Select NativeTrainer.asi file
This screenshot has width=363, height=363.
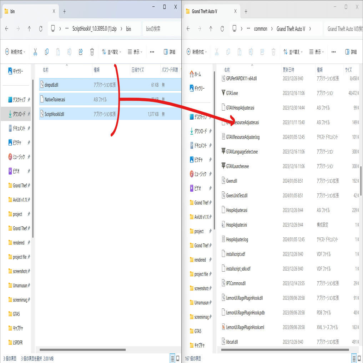pos(110,100)
